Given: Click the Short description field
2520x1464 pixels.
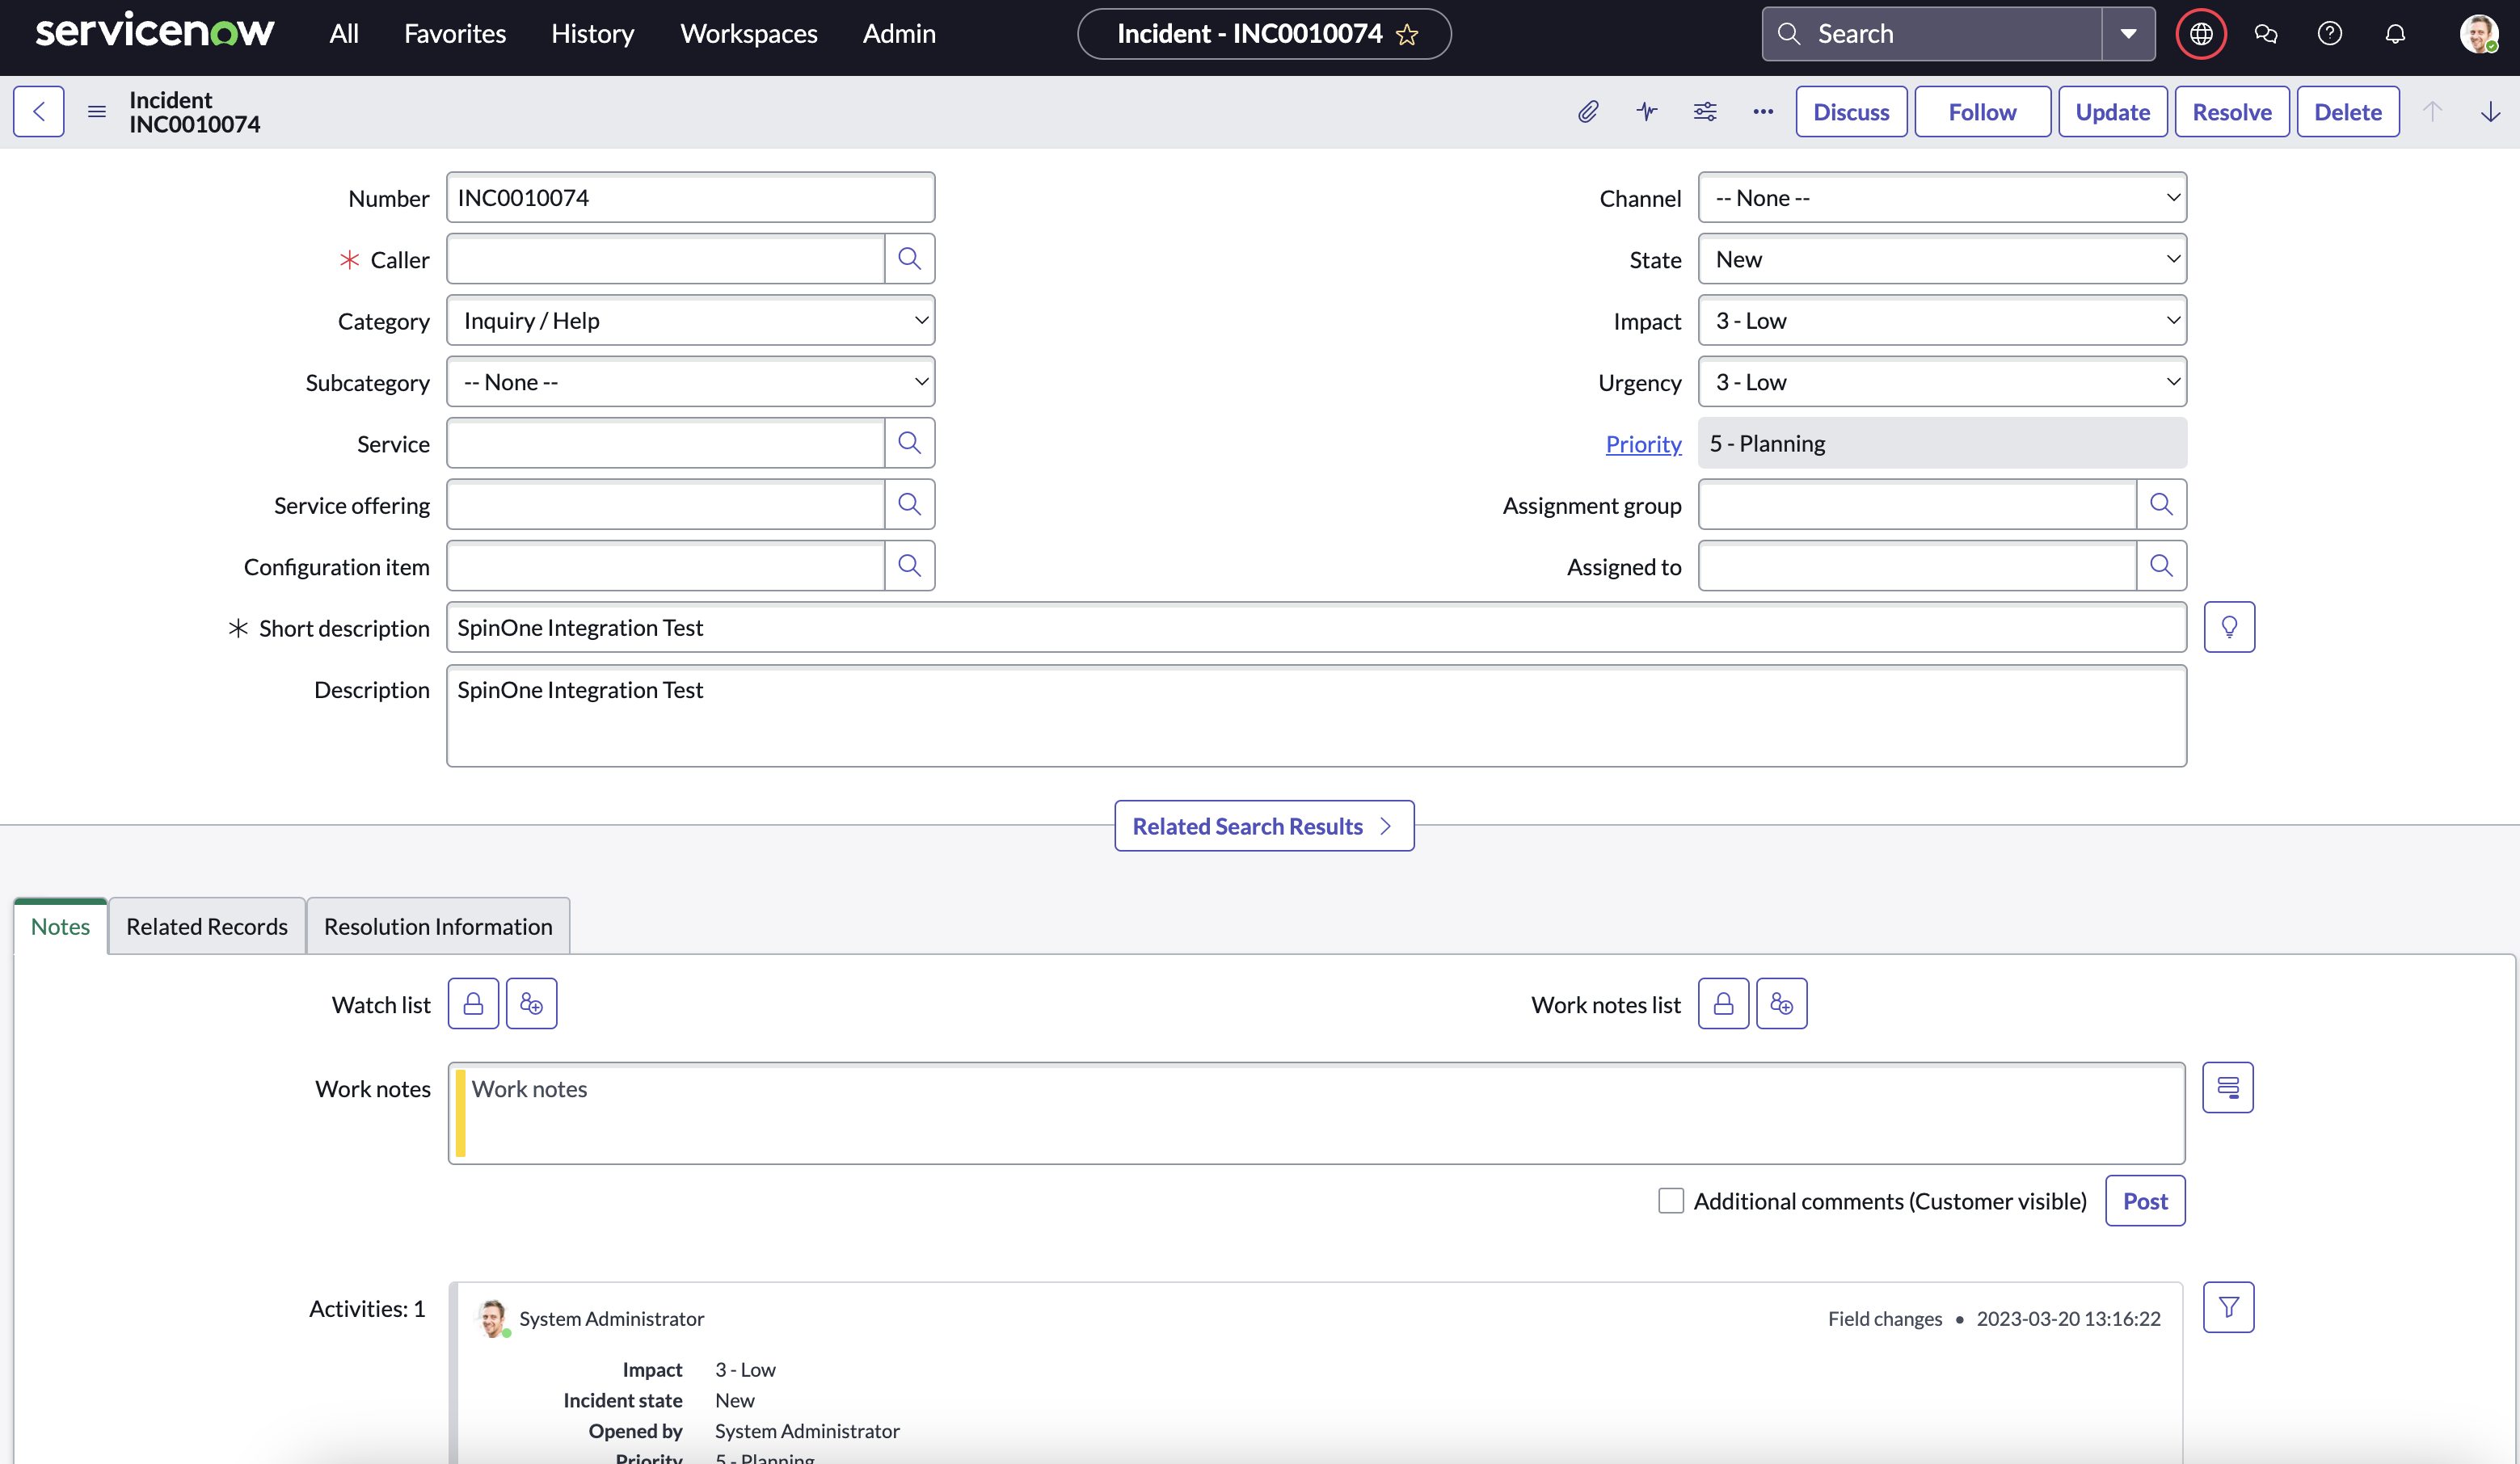Looking at the screenshot, I should [x=1316, y=627].
